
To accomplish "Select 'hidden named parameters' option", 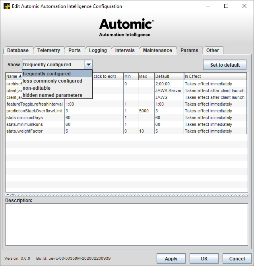I will pyautogui.click(x=57, y=95).
